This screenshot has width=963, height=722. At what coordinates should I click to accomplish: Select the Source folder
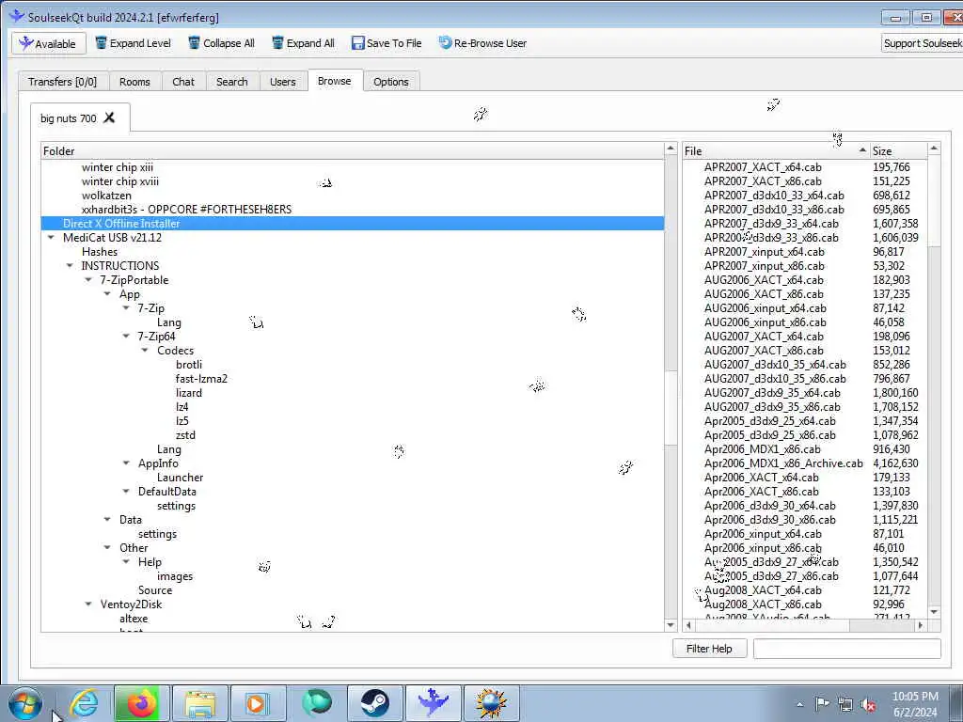tap(155, 590)
